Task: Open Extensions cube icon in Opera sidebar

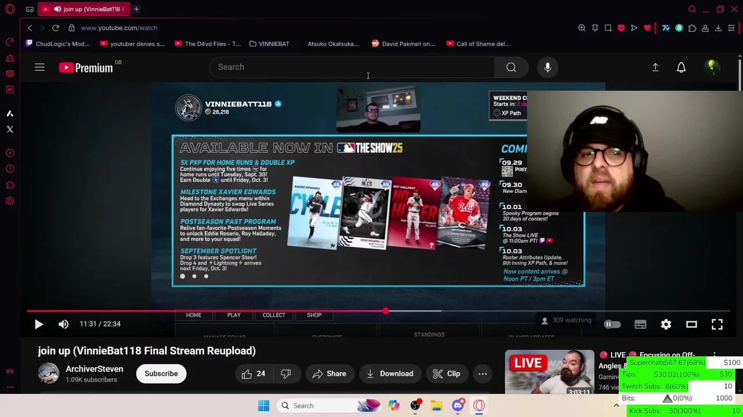Action: pos(10,185)
